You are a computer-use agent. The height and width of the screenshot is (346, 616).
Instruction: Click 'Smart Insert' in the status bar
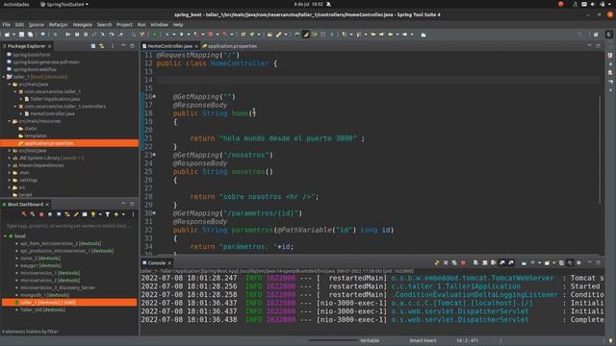click(x=423, y=340)
